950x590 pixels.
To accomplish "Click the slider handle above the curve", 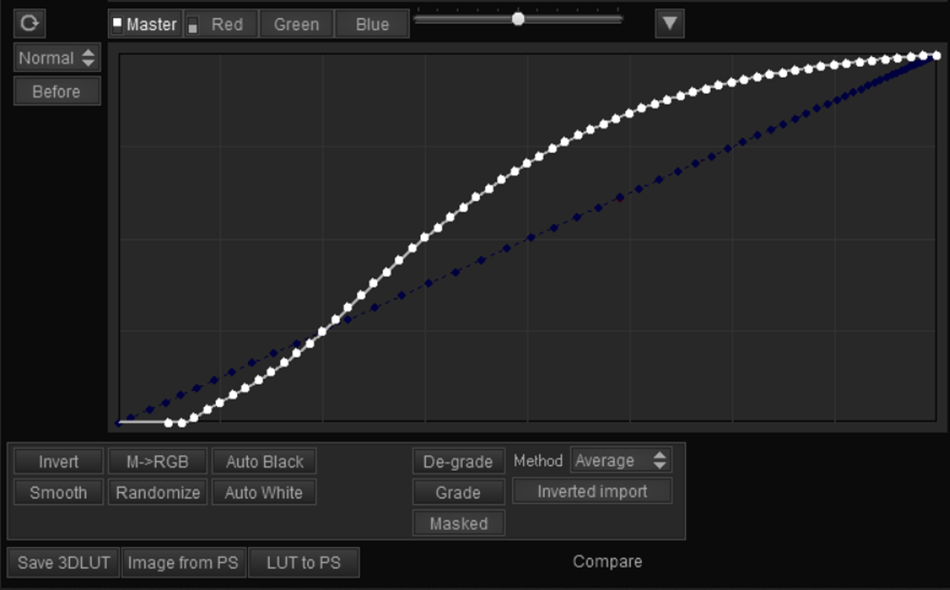I will pos(518,19).
